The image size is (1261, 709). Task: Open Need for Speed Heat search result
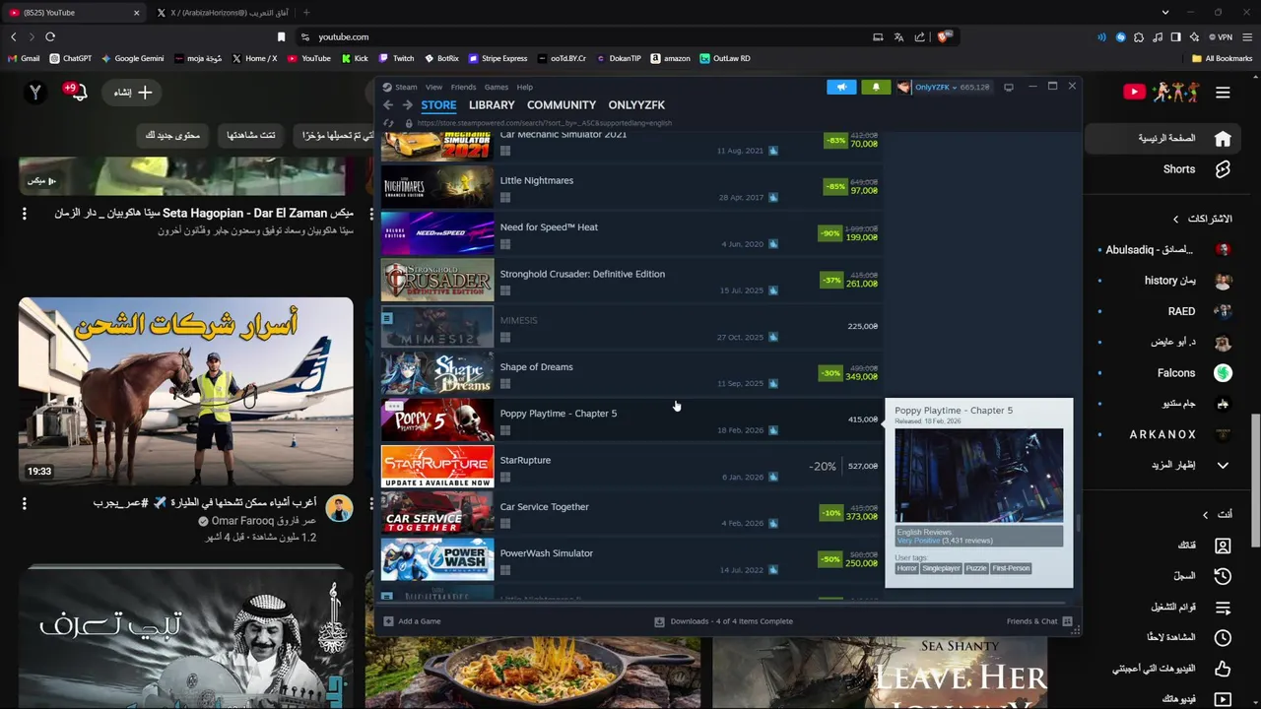(x=630, y=234)
